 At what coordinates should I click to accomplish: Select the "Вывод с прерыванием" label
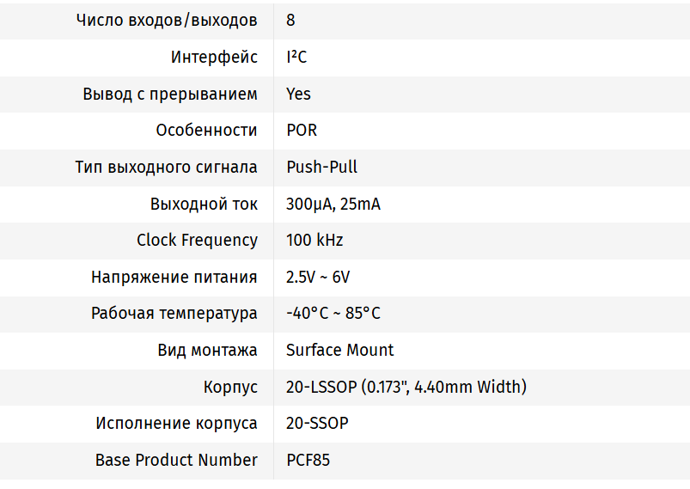tap(170, 94)
